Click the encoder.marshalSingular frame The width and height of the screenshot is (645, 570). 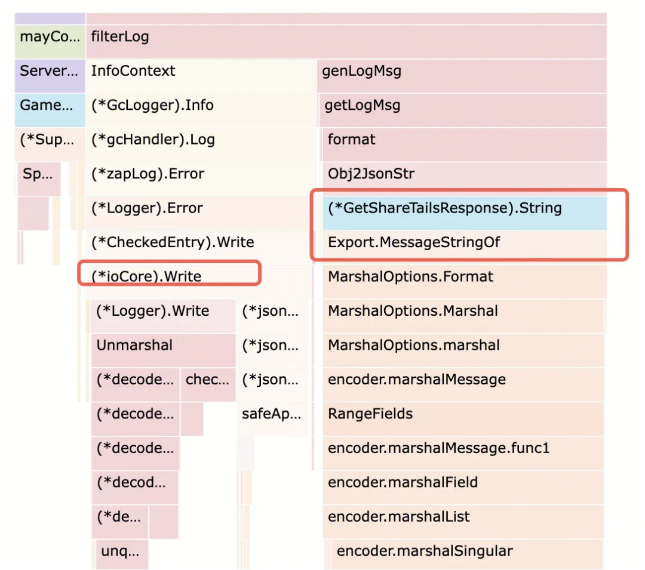467,551
